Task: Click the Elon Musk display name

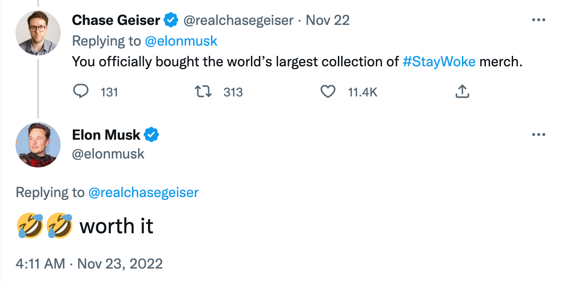Action: tap(106, 135)
